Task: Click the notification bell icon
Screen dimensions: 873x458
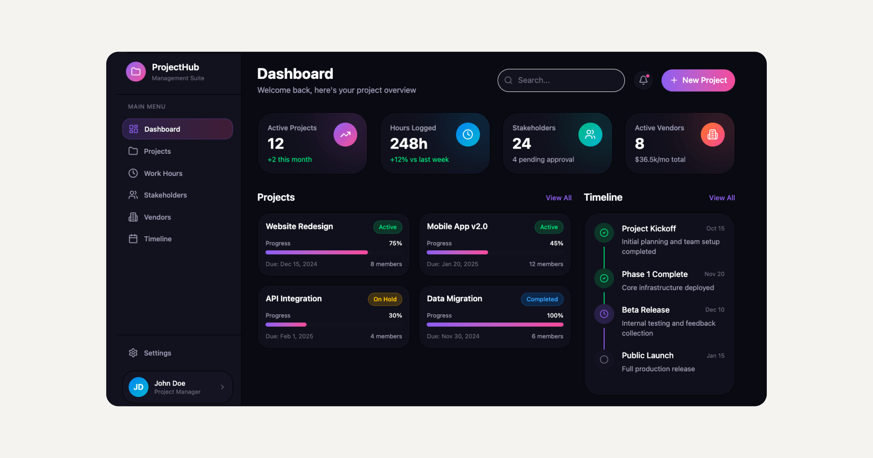Action: tap(643, 80)
